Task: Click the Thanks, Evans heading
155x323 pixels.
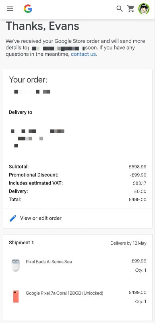Action: click(43, 26)
